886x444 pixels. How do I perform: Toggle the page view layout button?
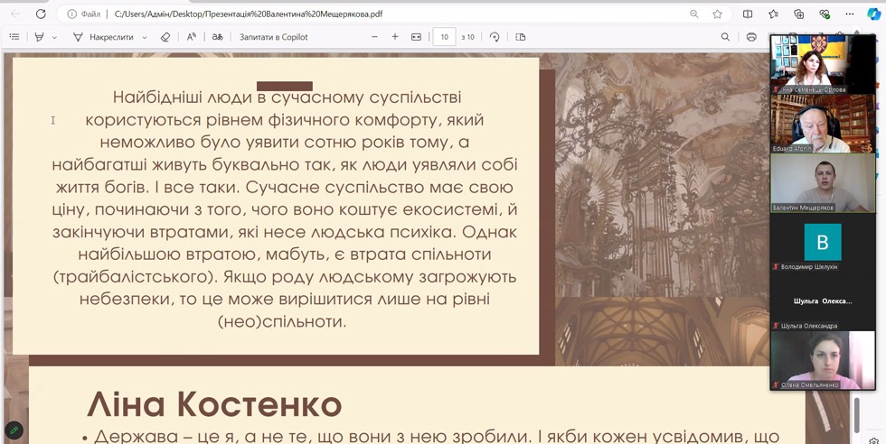[520, 37]
